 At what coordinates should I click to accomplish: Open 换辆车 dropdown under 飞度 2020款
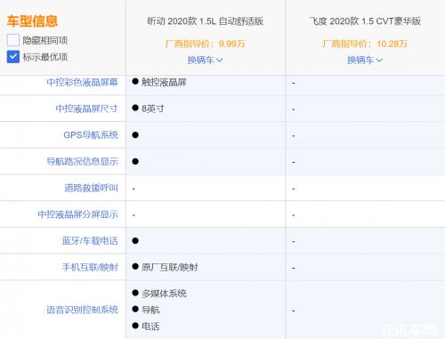(x=365, y=61)
